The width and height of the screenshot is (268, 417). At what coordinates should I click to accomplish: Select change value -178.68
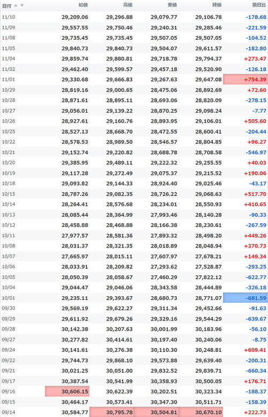(x=256, y=17)
